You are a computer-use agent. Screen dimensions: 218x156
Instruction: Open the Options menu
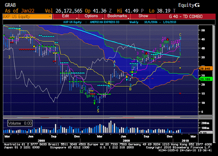click(91, 16)
